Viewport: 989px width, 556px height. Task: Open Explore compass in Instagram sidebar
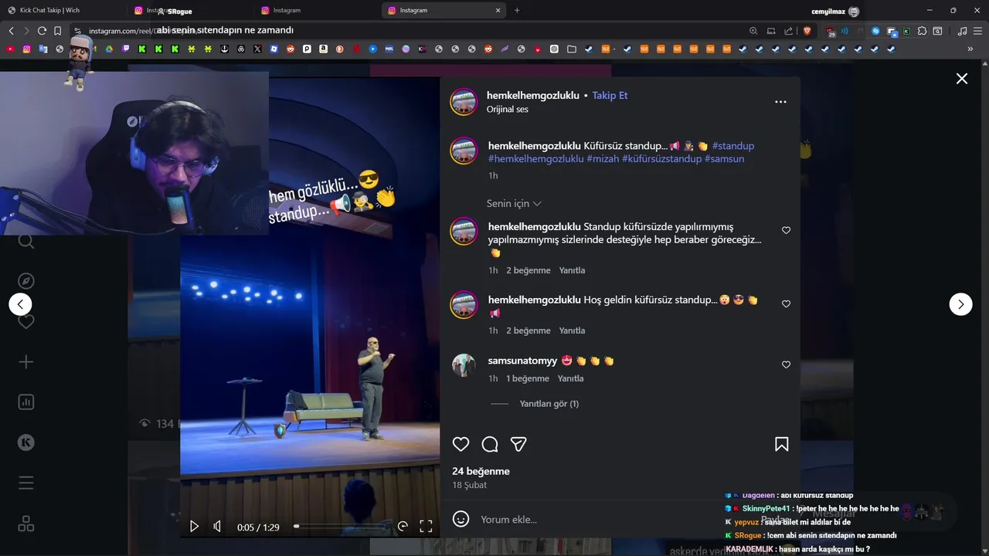tap(26, 281)
